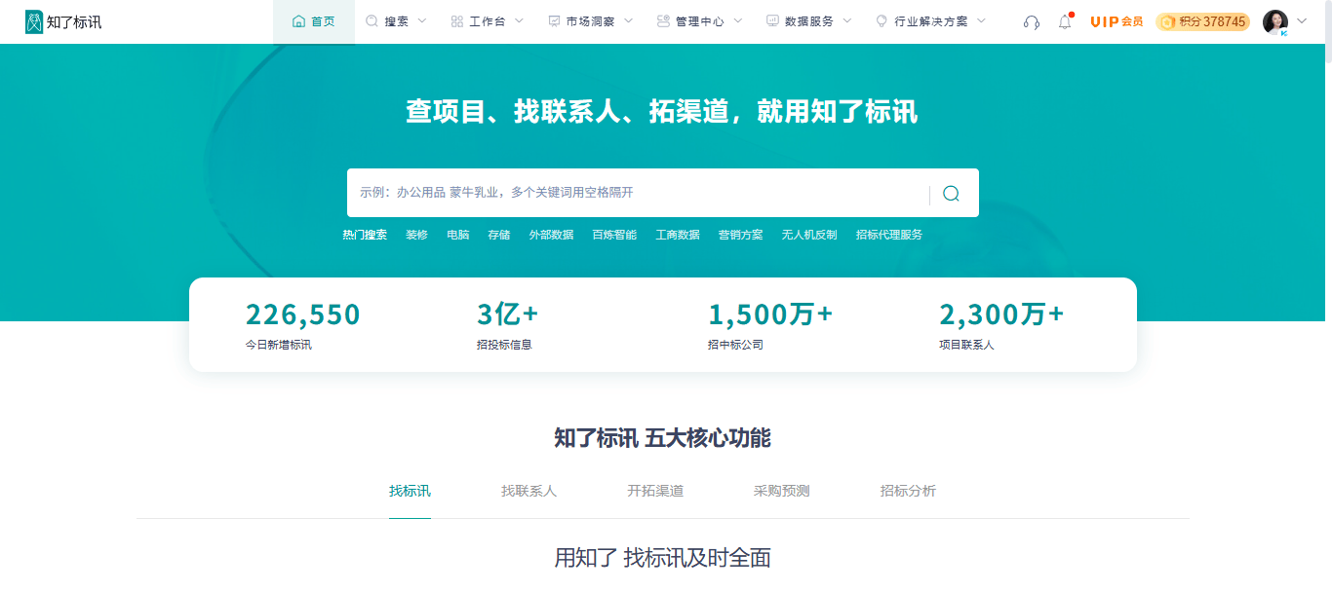Open the VIP 会员 page
Image resolution: width=1332 pixels, height=591 pixels.
(1117, 21)
